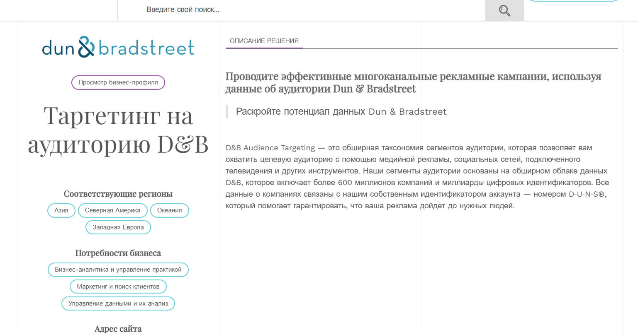Click the D&B Audience Targeting text

[270, 147]
